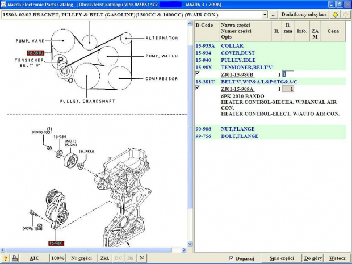Image resolution: width=352 pixels, height=264 pixels.
Task: Click the 15-940 callout in diagram
Action: click(70, 145)
